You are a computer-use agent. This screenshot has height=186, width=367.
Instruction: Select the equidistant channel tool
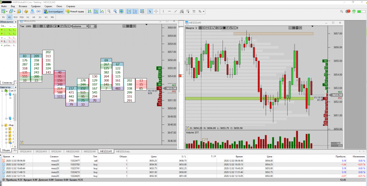coord(182,11)
